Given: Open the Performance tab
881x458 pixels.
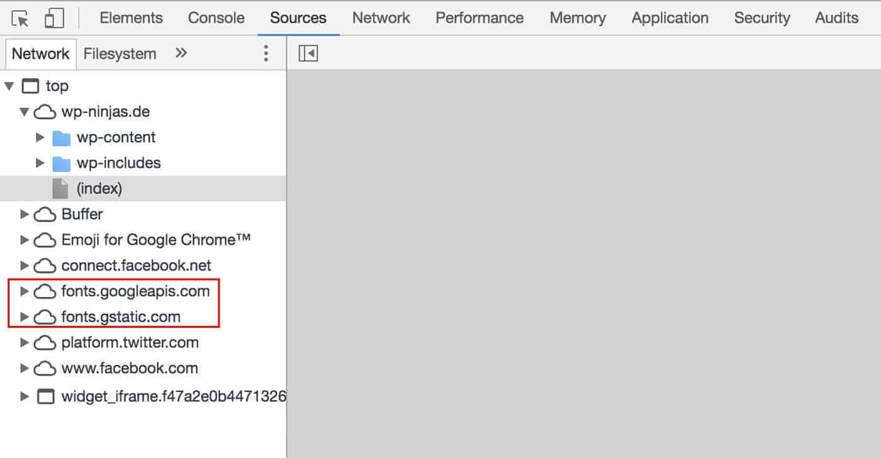Looking at the screenshot, I should click(480, 18).
